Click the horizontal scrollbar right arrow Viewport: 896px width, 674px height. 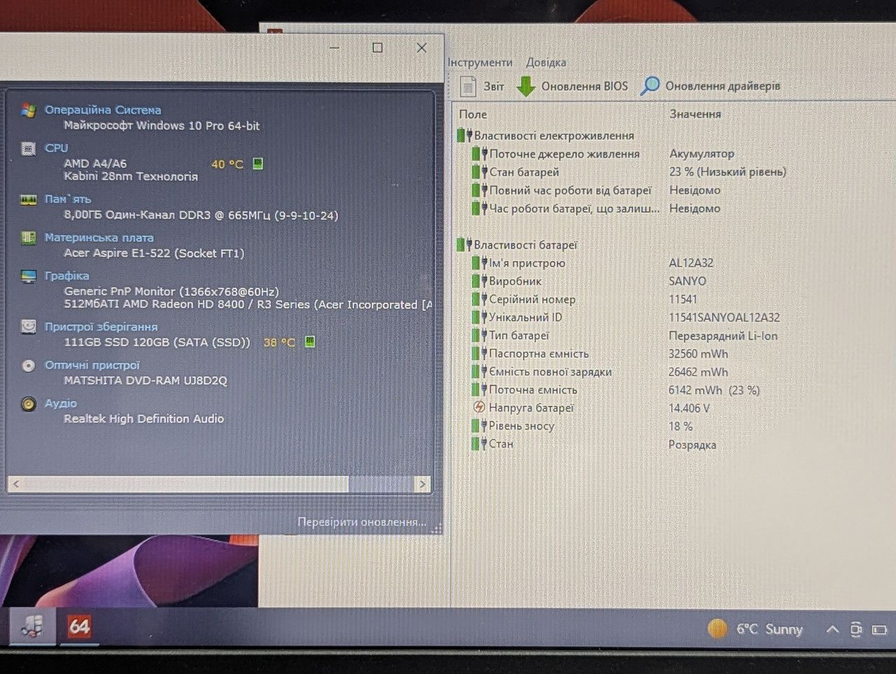click(422, 484)
